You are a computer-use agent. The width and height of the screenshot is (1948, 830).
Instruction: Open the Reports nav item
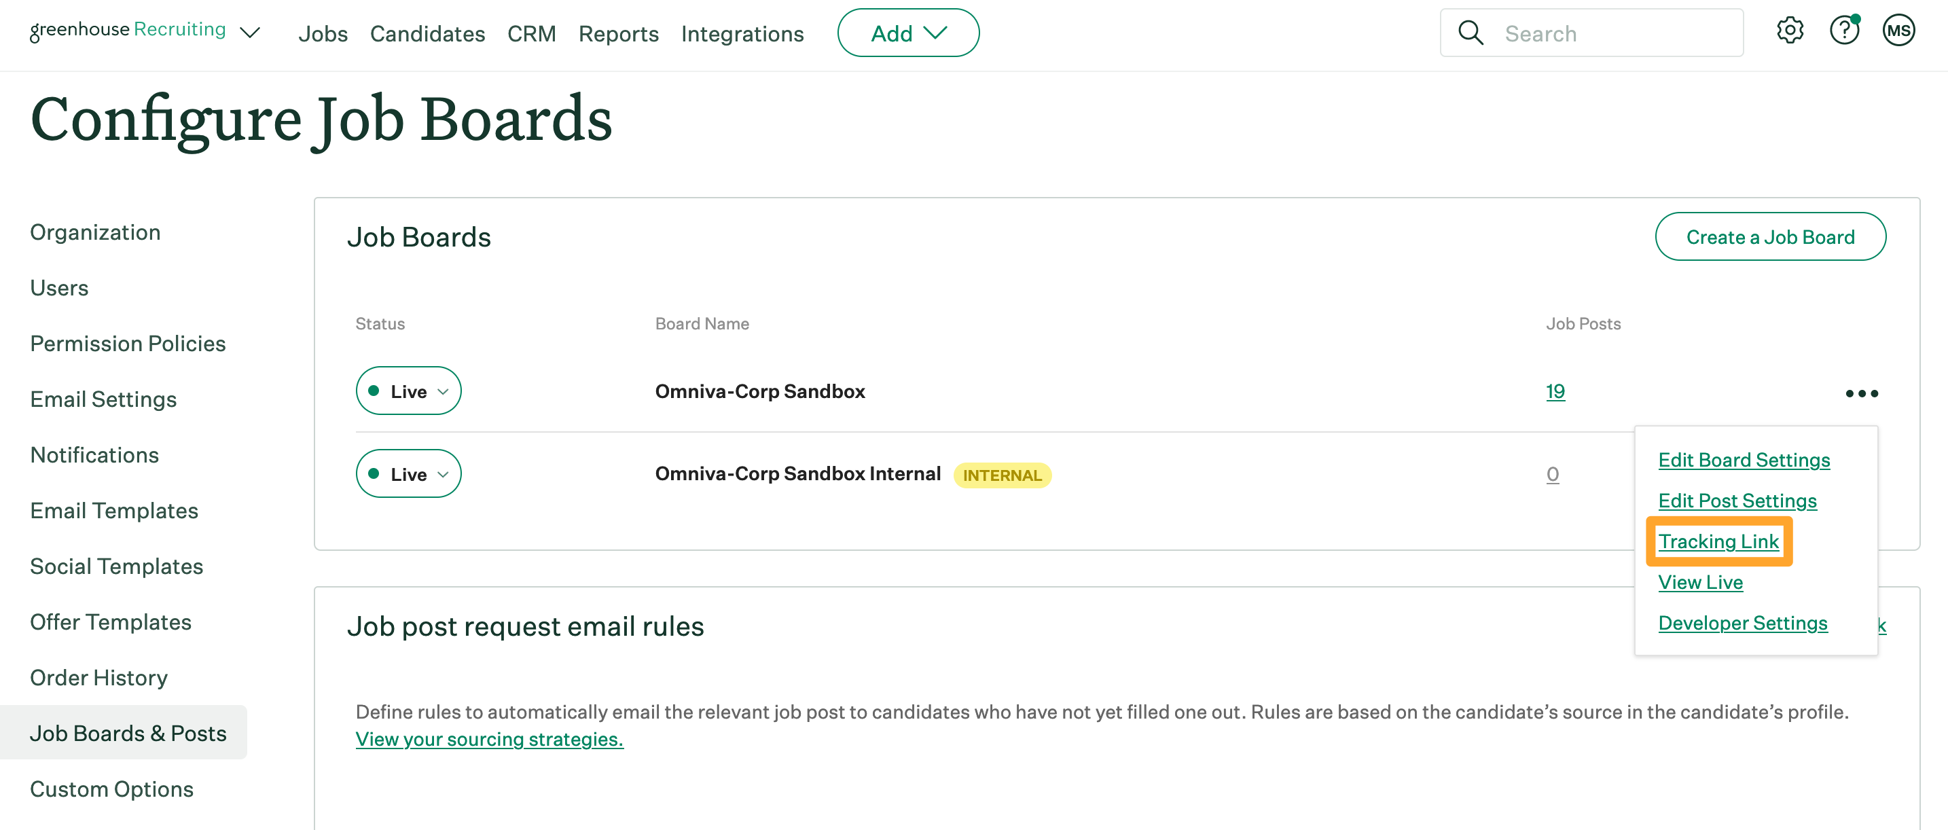click(x=619, y=34)
